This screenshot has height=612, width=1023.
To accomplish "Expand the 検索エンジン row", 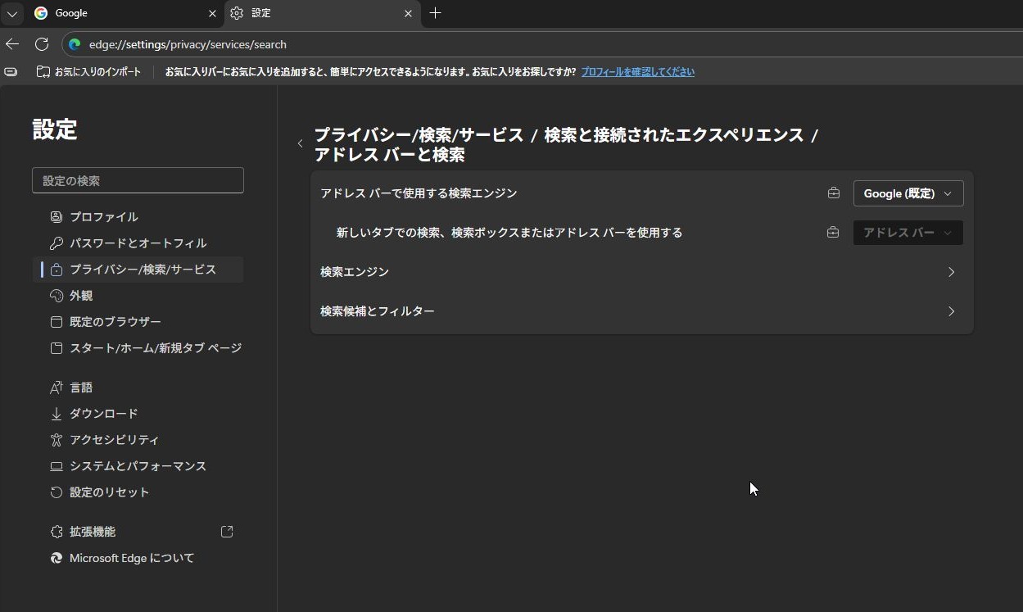I will click(641, 272).
